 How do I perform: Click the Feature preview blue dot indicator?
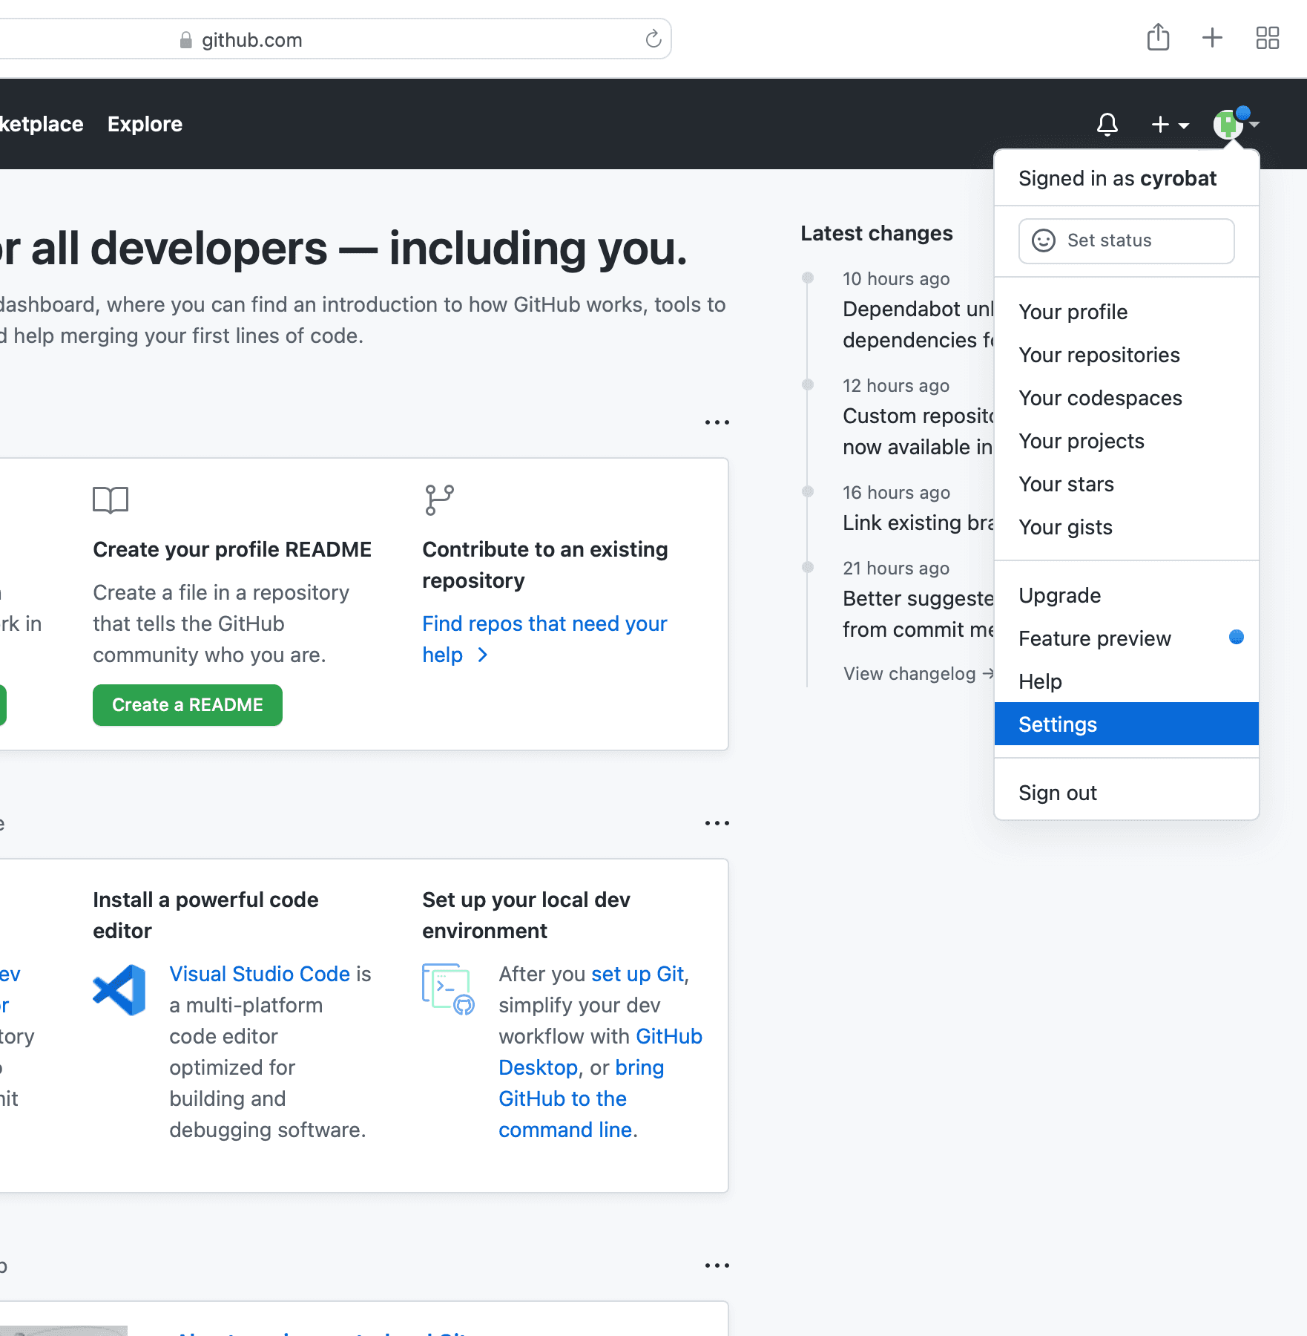tap(1236, 637)
